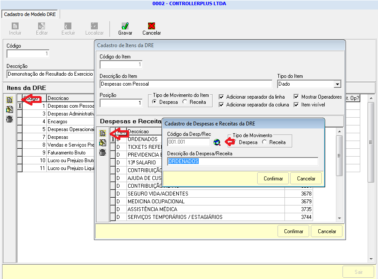This screenshot has width=378, height=279.
Task: Select Receita under Tipo de Movimento do Item
Action: 184,102
